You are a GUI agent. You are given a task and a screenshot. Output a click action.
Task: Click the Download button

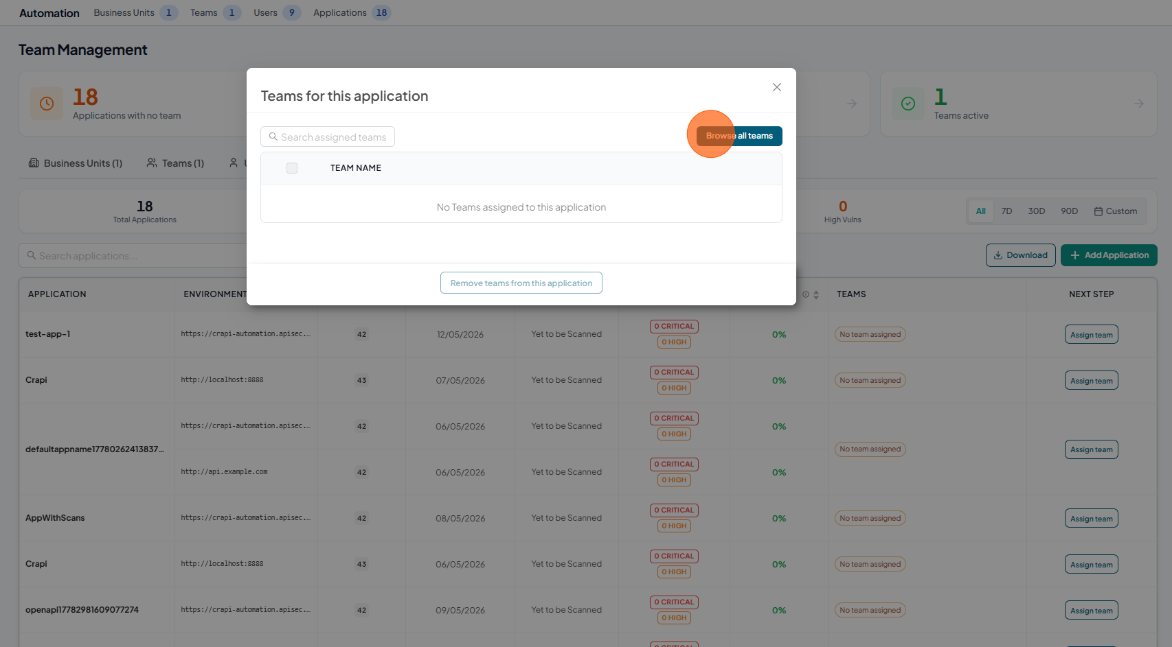click(x=1021, y=255)
